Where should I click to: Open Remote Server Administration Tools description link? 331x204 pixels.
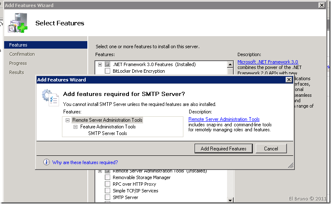pos(224,119)
